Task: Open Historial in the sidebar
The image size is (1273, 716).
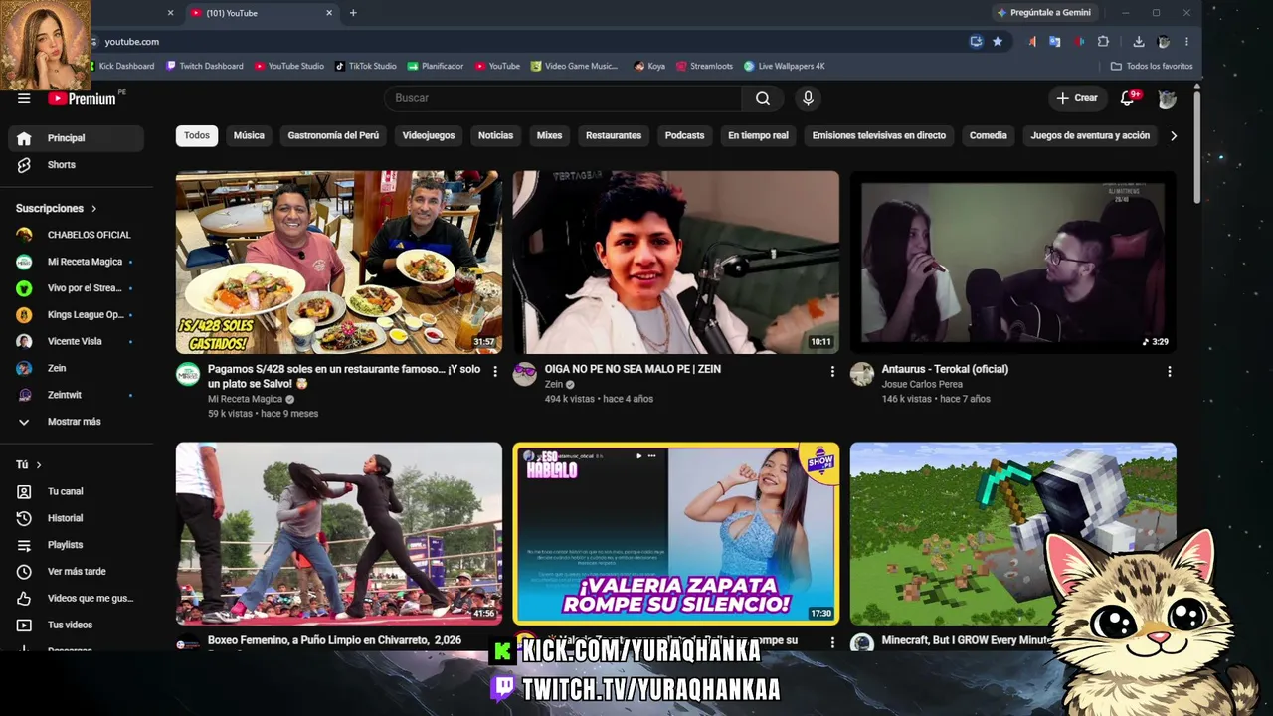Action: [x=76, y=518]
